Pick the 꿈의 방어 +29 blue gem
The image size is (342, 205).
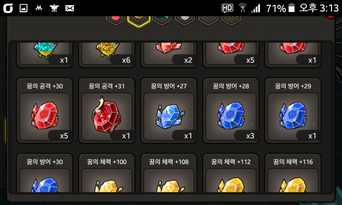(293, 111)
